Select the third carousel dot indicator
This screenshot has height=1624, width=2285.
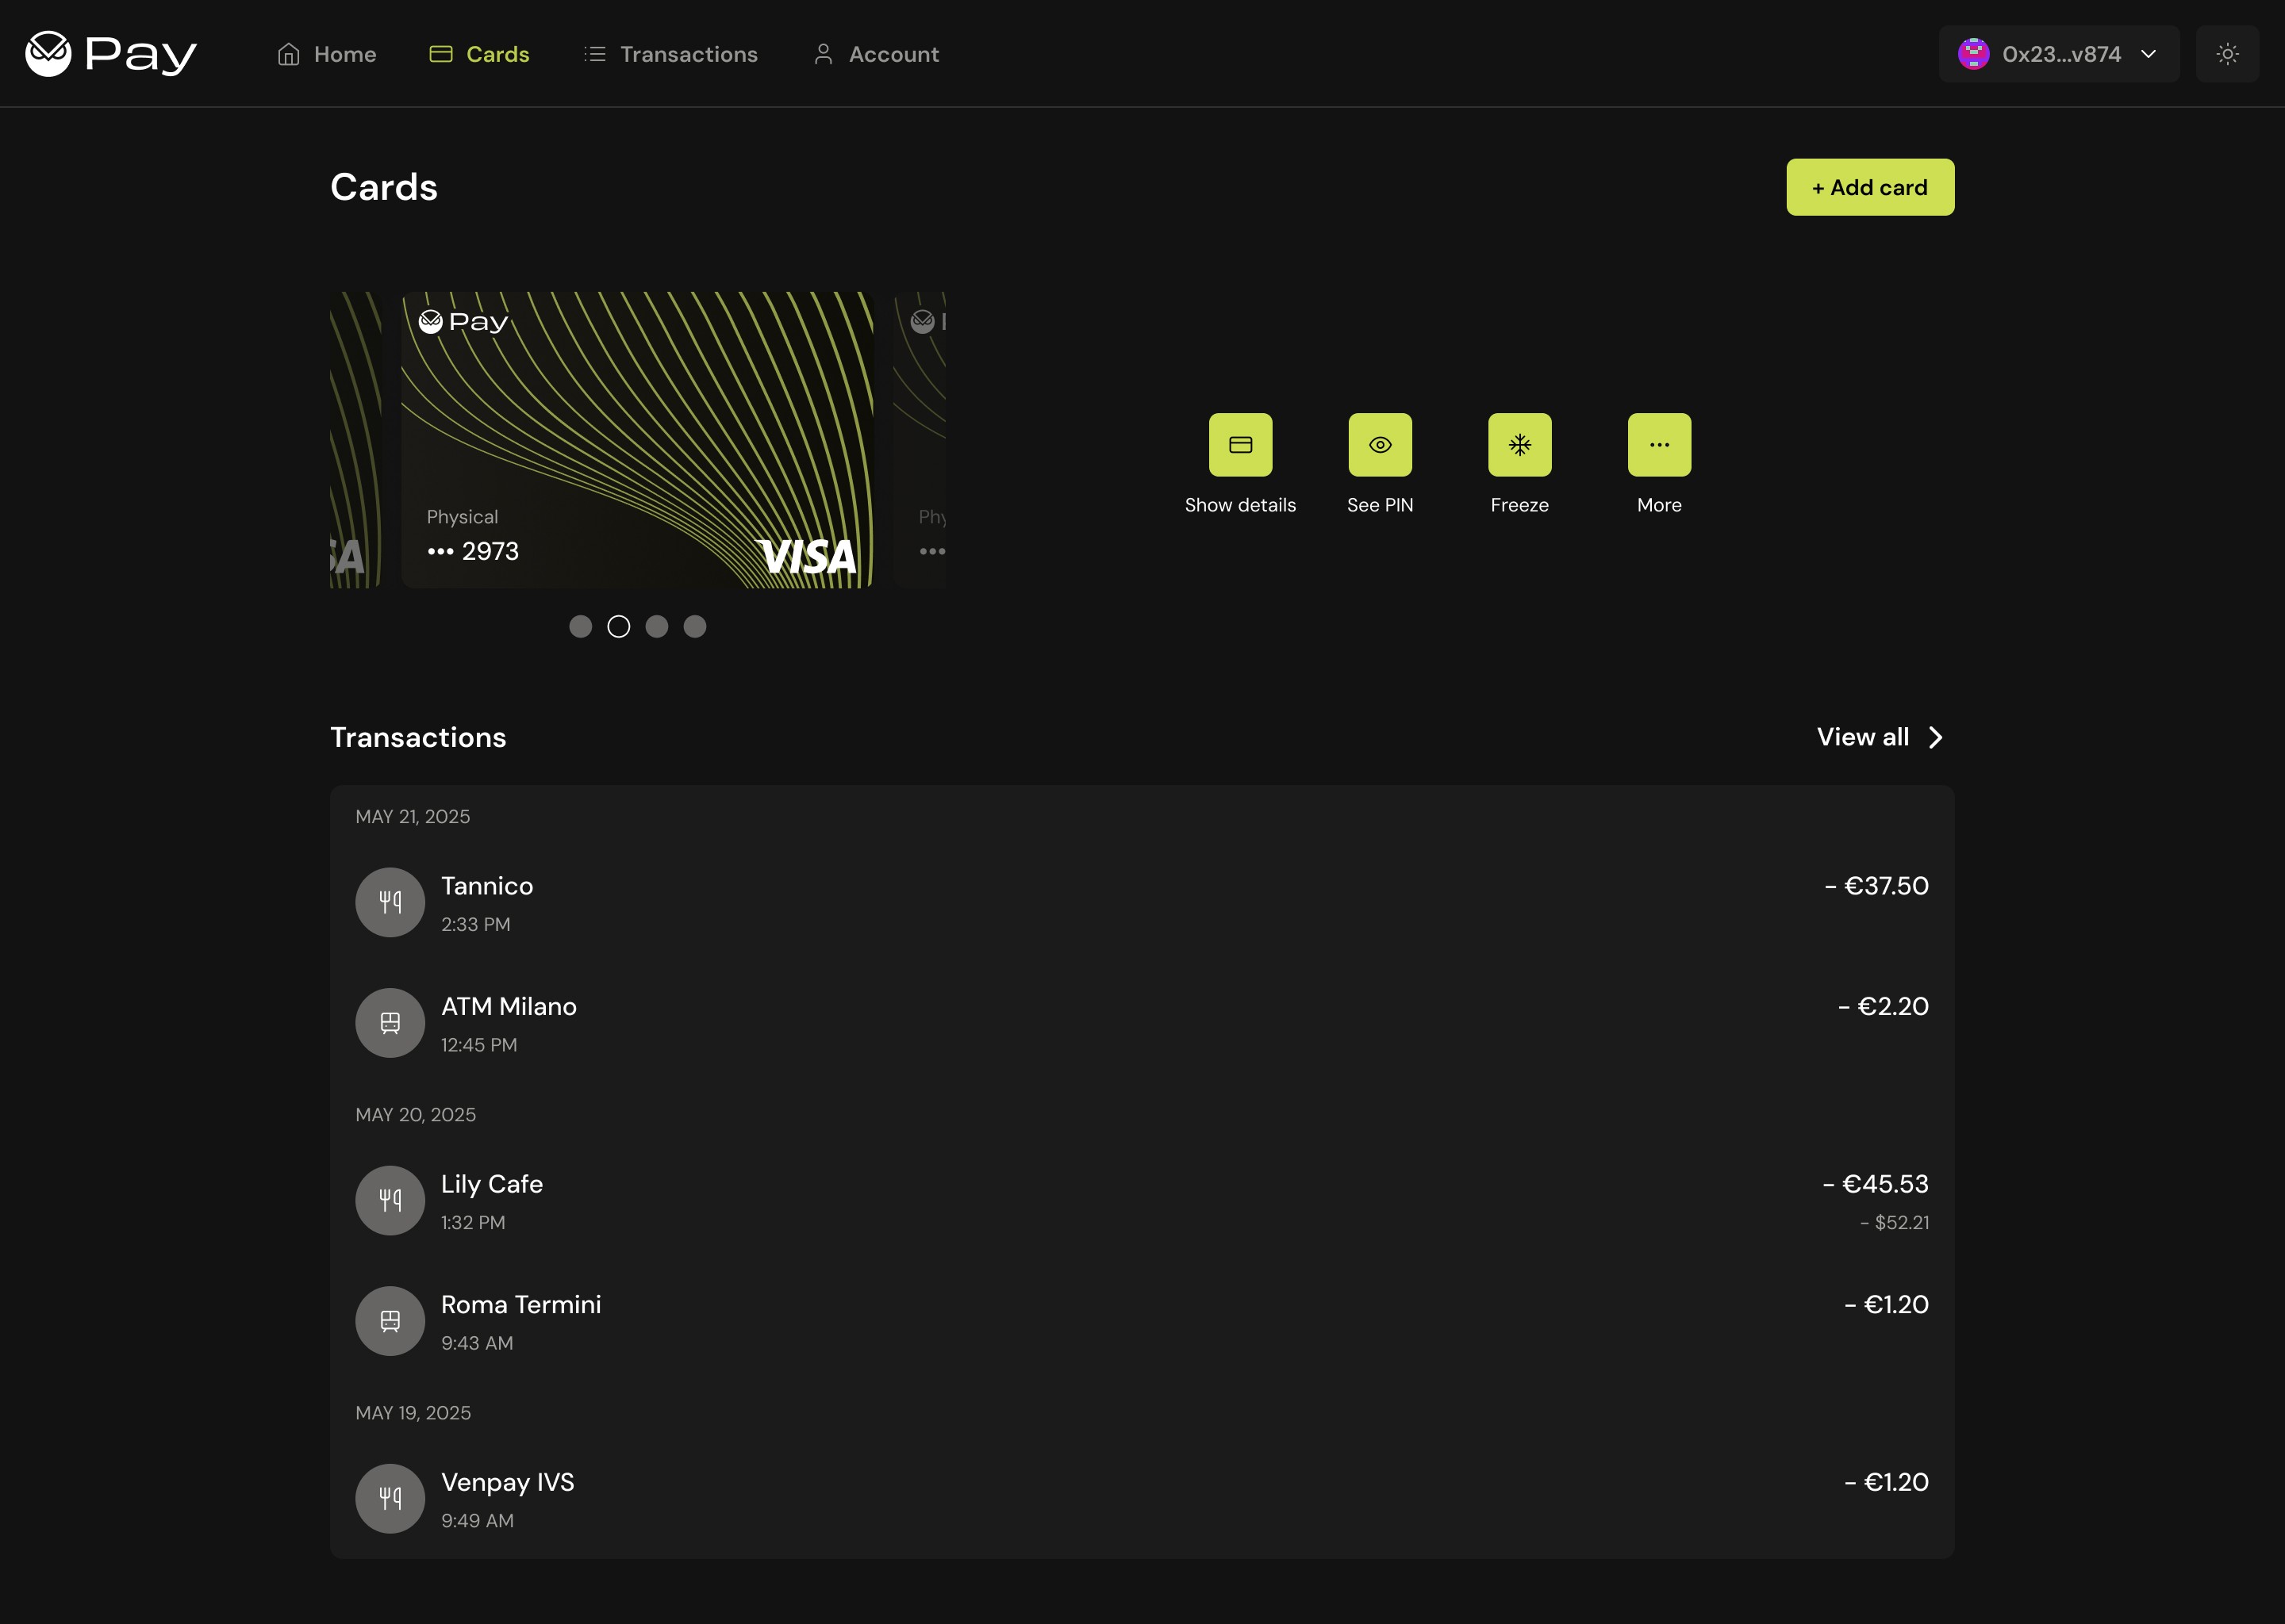click(656, 626)
